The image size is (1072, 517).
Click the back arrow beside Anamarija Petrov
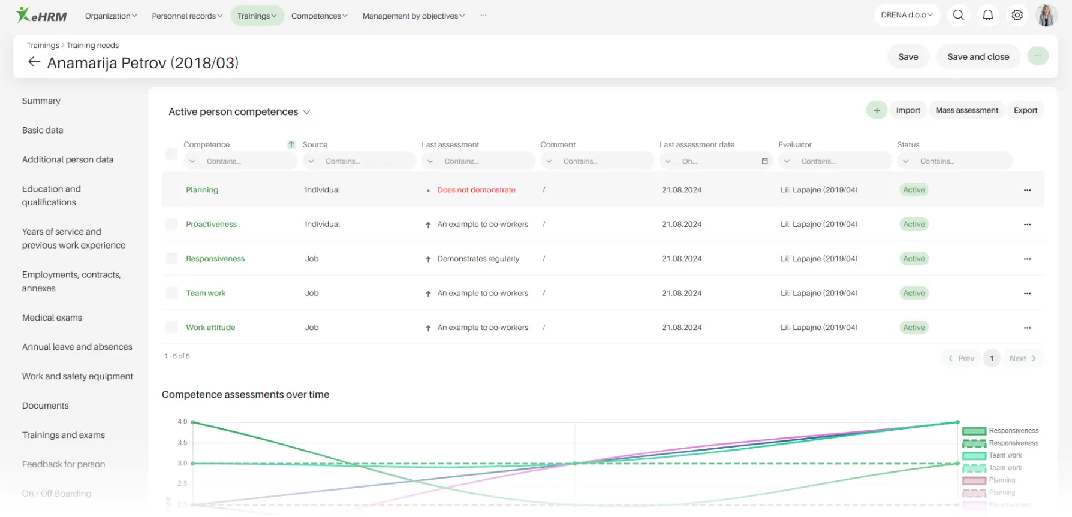click(x=34, y=62)
